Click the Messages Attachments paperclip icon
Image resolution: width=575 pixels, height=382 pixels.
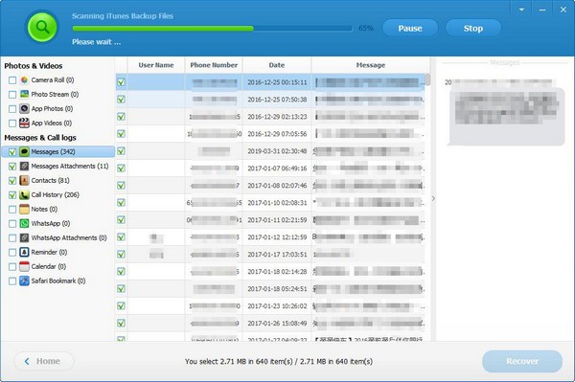tap(24, 166)
